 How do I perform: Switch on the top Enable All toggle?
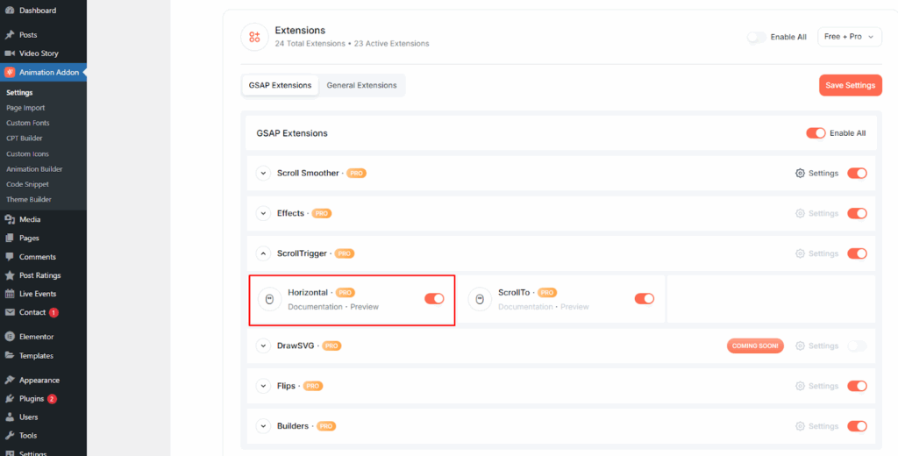(x=755, y=37)
